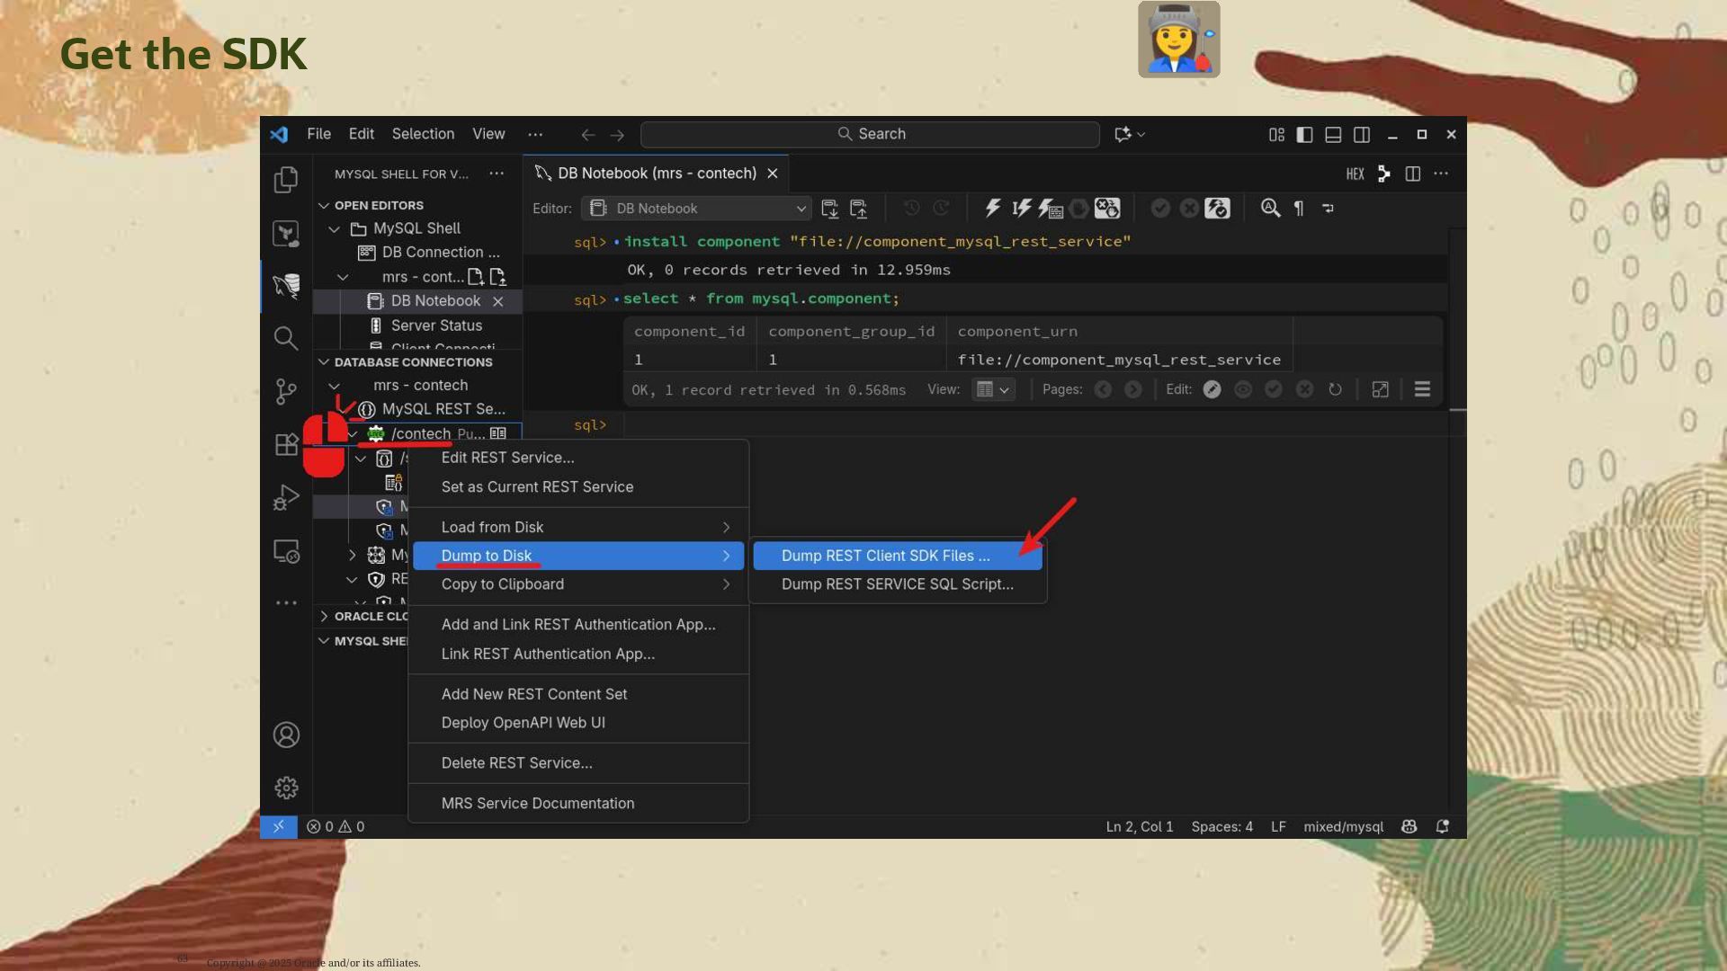Viewport: 1727px width, 971px height.
Task: Select Dump REST Client SDK Files menu item
Action: (885, 556)
